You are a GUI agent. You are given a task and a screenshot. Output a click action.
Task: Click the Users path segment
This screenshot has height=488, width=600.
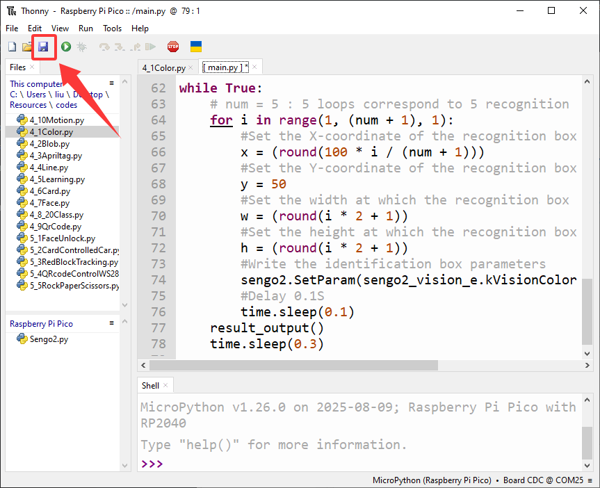click(x=36, y=95)
